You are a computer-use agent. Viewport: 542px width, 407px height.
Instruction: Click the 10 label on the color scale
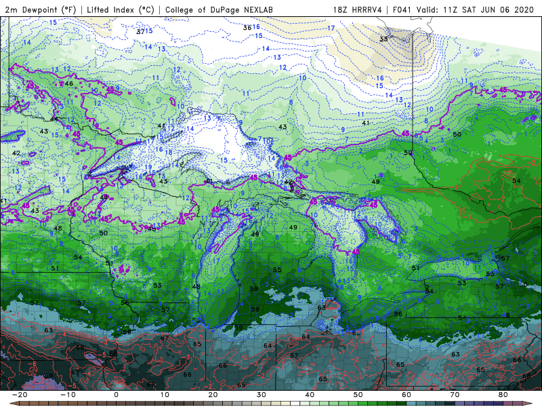pyautogui.click(x=165, y=395)
